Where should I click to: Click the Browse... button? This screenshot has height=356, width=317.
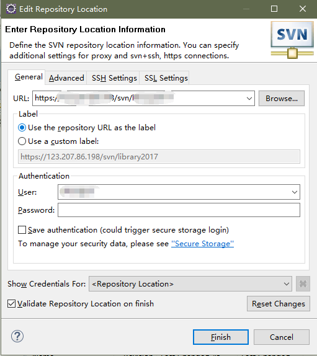[x=282, y=99]
